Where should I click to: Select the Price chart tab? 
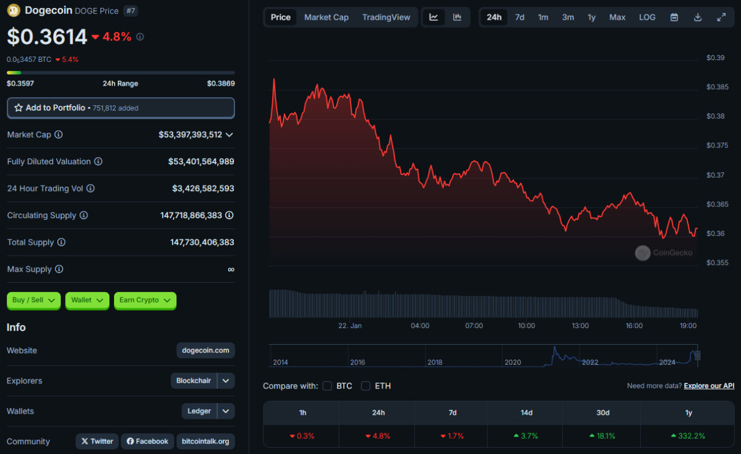pos(281,17)
